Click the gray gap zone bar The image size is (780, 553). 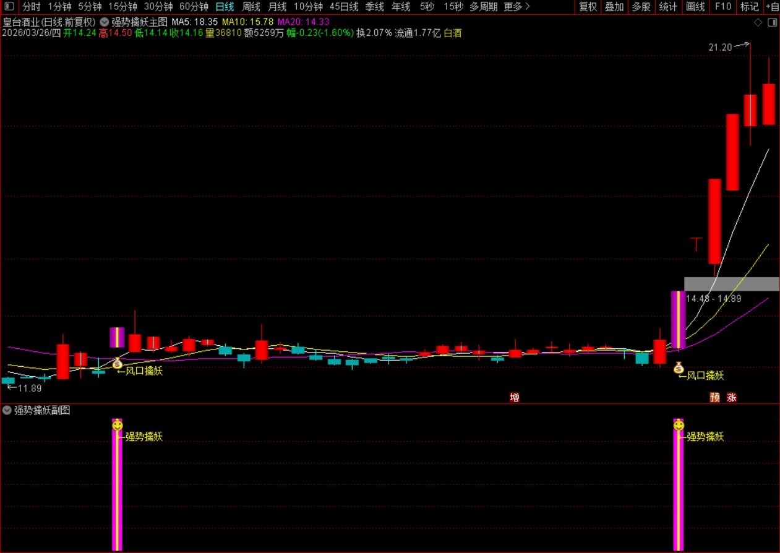click(x=732, y=284)
